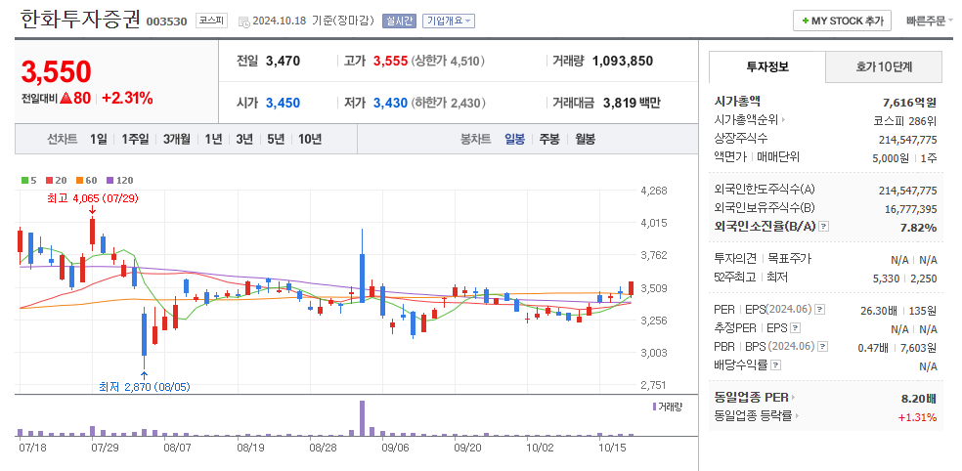Viewport: 962px width, 471px height.
Task: Select the 3년 line chart period
Action: (x=244, y=139)
